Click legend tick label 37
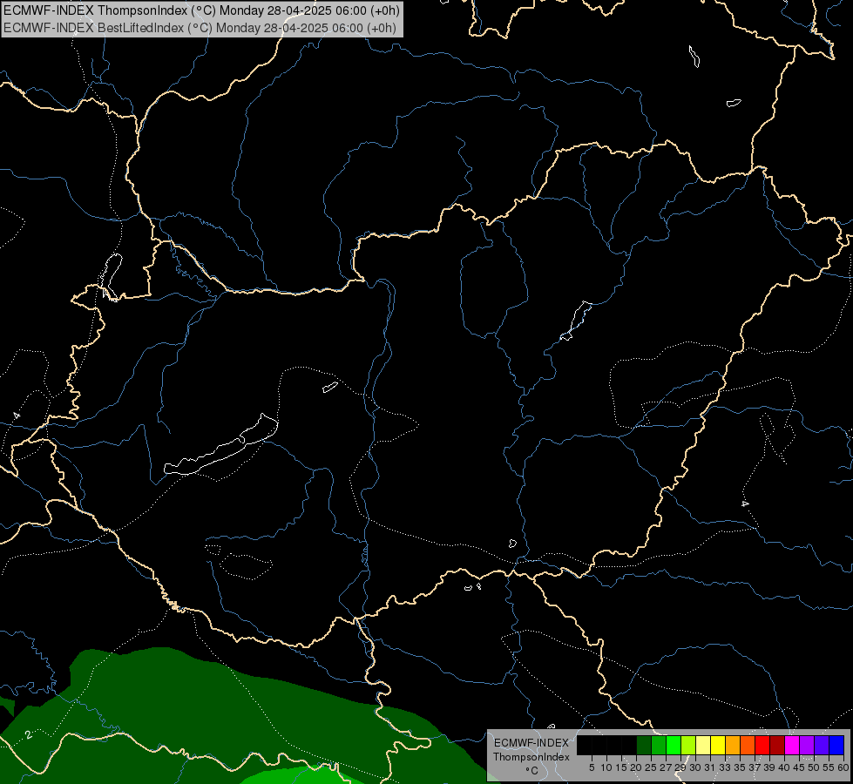The image size is (853, 784). pyautogui.click(x=755, y=767)
